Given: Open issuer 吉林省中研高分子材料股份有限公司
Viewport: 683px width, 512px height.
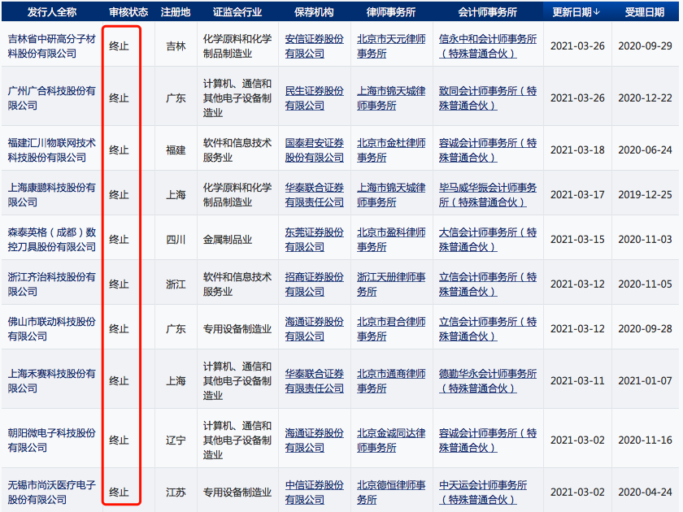Looking at the screenshot, I should pyautogui.click(x=51, y=46).
